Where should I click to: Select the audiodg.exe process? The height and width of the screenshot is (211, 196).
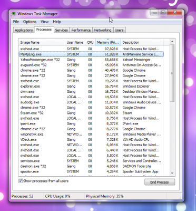tap(91, 102)
